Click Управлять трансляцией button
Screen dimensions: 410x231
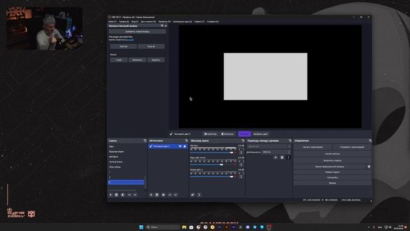pos(352,147)
